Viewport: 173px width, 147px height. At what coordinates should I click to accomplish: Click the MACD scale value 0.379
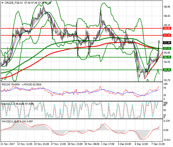coord(167,121)
